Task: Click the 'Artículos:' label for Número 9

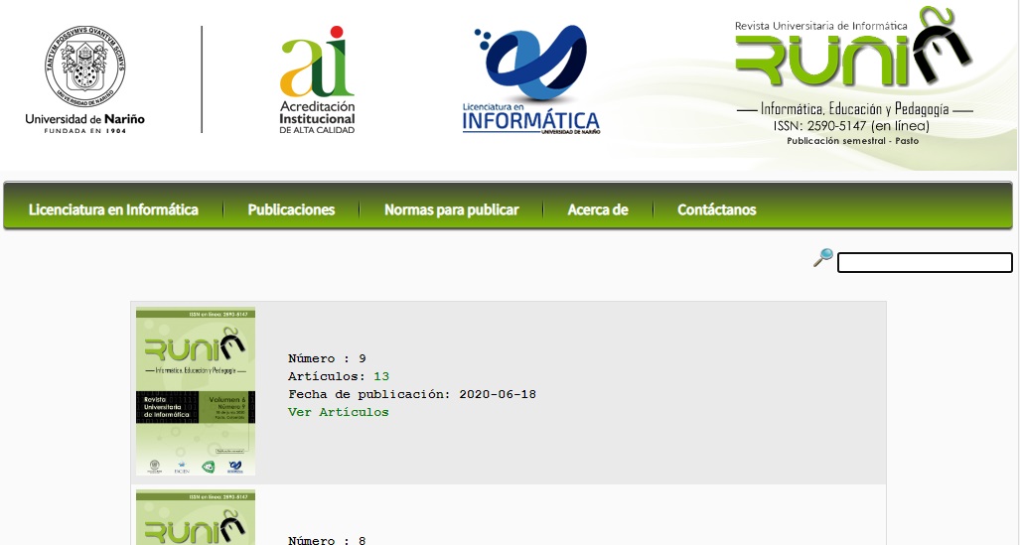Action: (327, 376)
